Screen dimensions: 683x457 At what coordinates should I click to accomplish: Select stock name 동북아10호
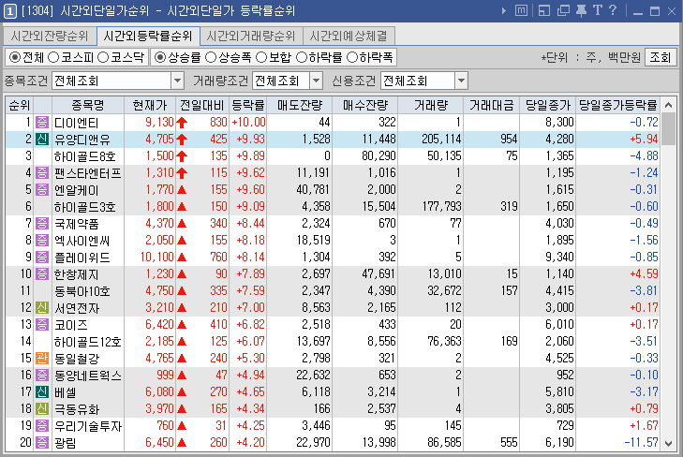tap(82, 290)
